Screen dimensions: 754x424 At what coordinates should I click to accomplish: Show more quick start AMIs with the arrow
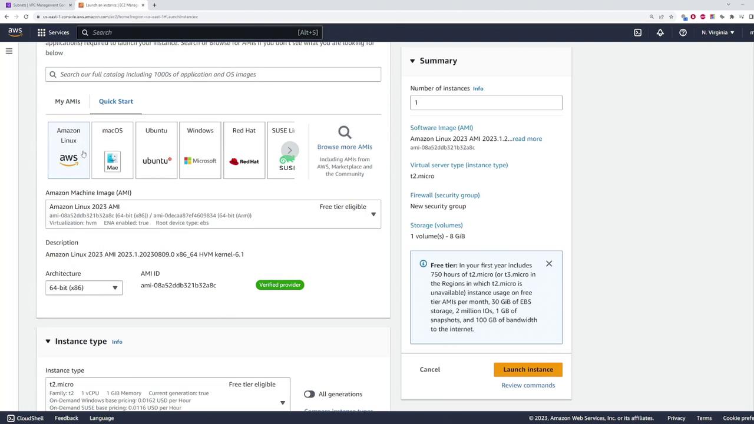tap(289, 150)
